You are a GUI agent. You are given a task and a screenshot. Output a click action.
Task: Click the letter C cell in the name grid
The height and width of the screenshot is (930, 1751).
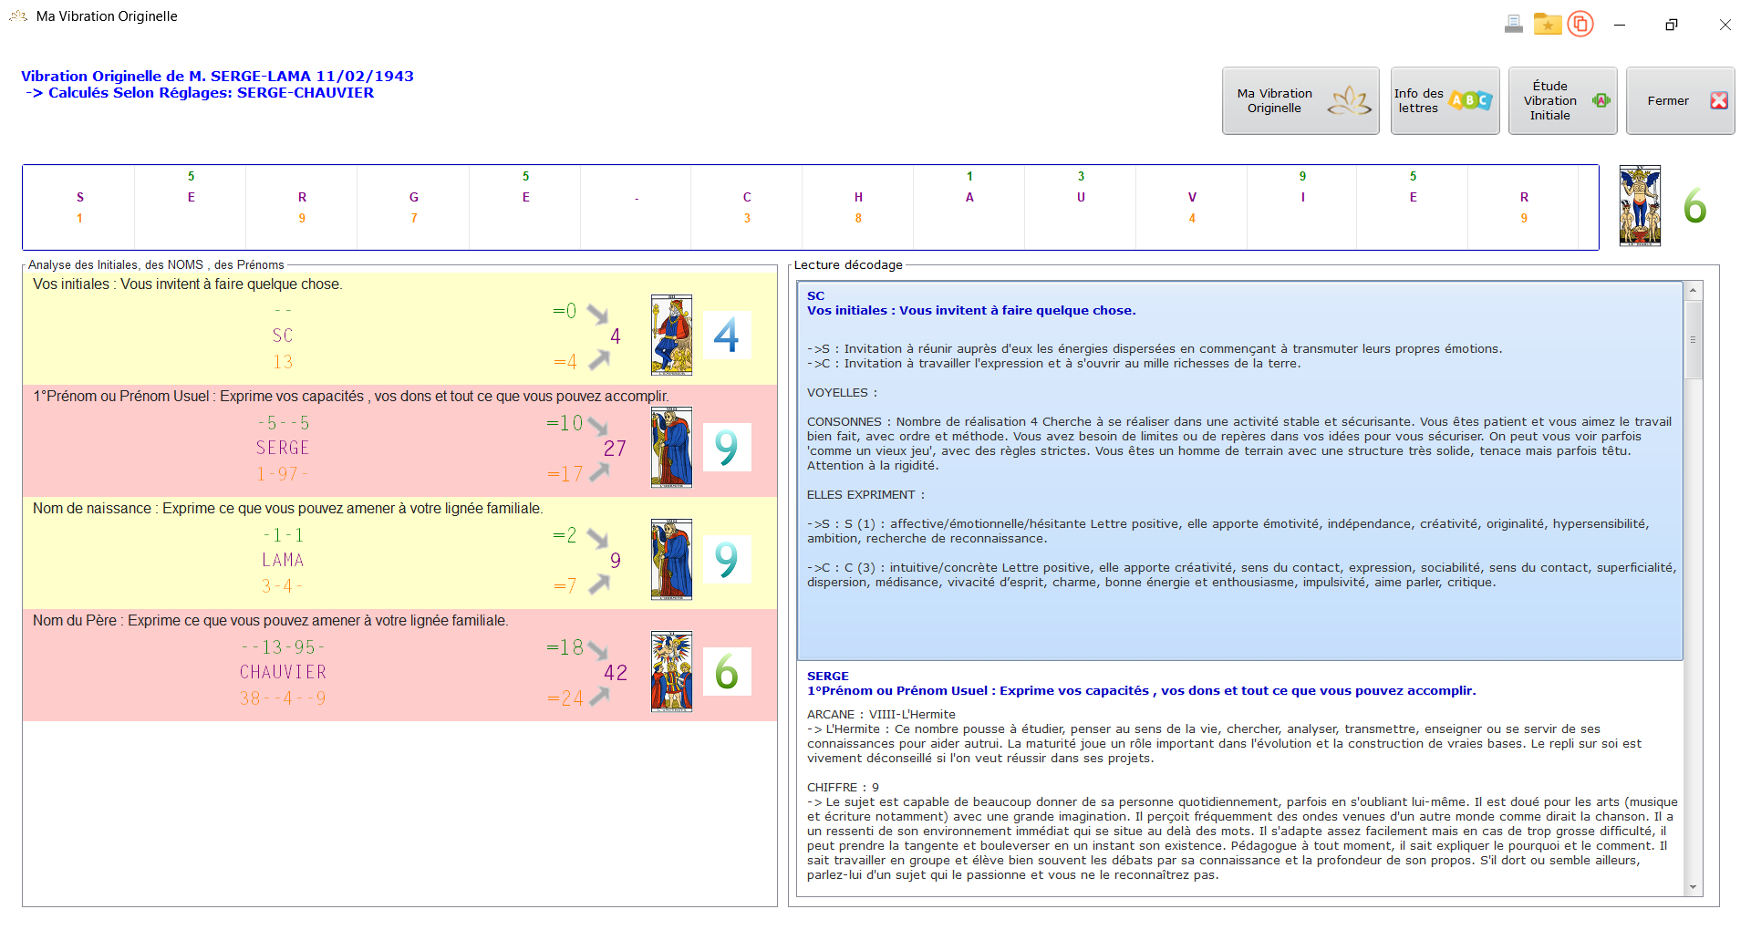(x=747, y=207)
